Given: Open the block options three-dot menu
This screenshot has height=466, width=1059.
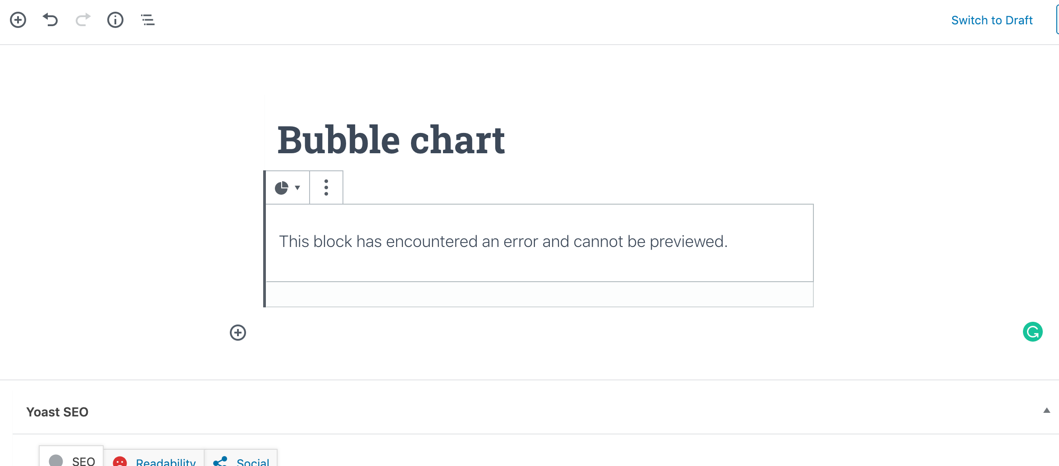Looking at the screenshot, I should pyautogui.click(x=326, y=187).
